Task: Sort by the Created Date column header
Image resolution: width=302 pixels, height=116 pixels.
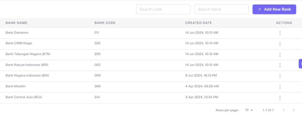Action: point(198,23)
